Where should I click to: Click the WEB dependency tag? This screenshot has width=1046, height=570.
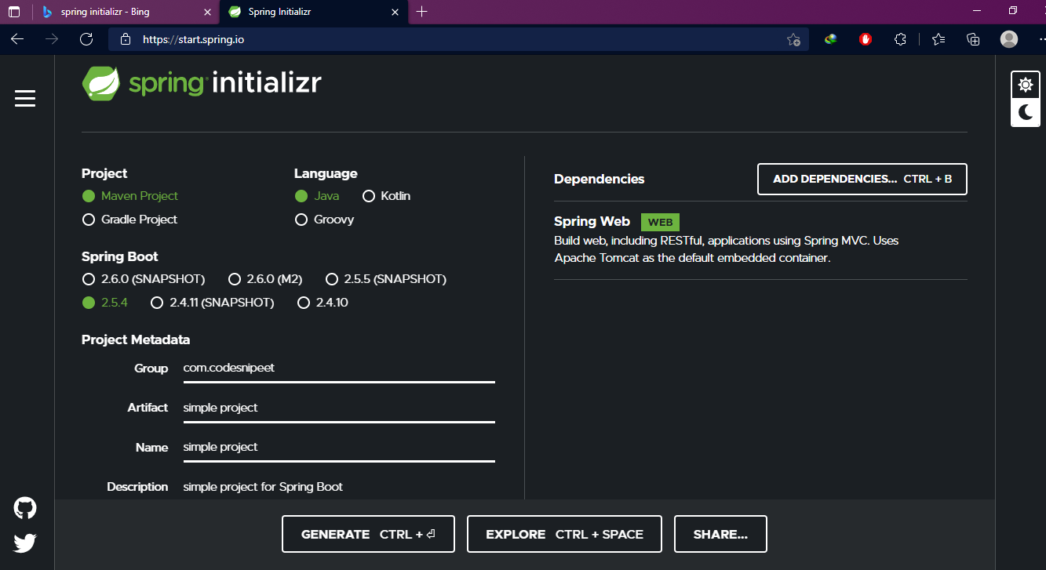pos(661,222)
